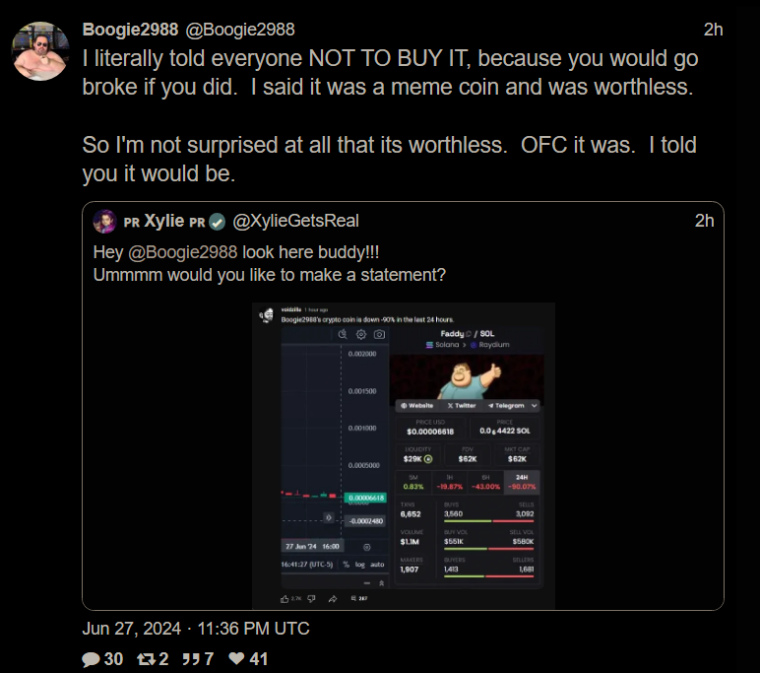The image size is (760, 673).
Task: Select the 24H timeframe tab
Action: click(x=522, y=482)
